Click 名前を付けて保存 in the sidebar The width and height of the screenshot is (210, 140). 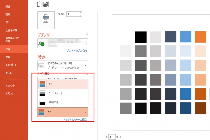click(12, 40)
